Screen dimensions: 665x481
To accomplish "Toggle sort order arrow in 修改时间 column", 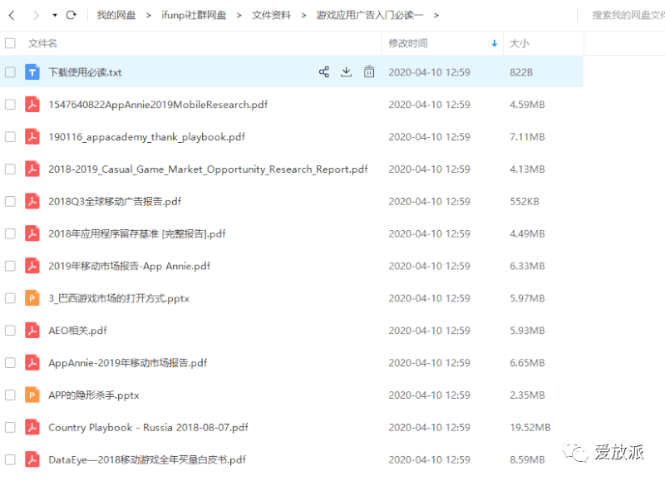I will (x=494, y=43).
